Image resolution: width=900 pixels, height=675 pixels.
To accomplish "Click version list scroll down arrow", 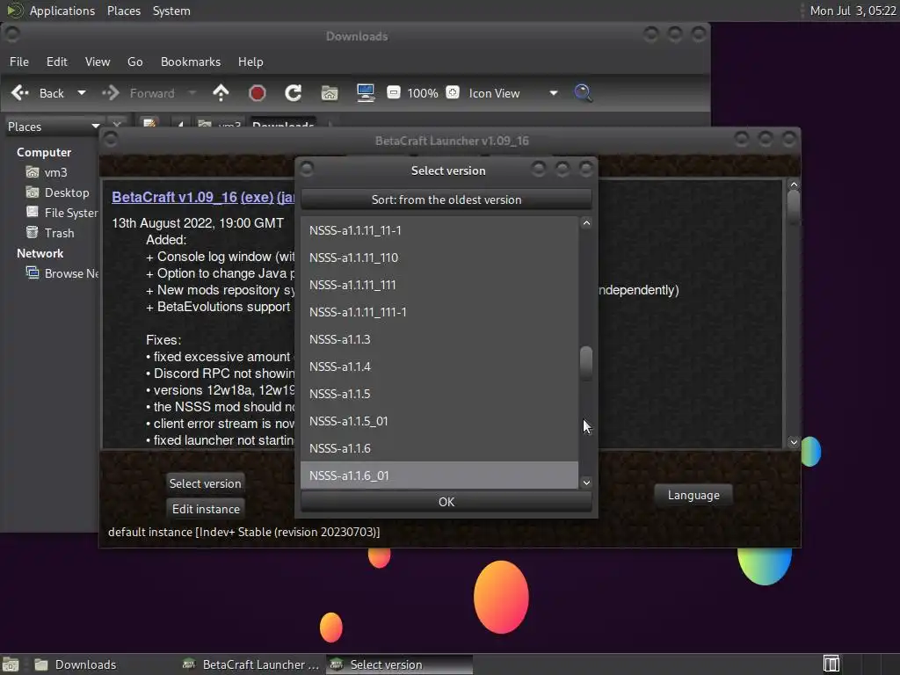I will click(586, 483).
